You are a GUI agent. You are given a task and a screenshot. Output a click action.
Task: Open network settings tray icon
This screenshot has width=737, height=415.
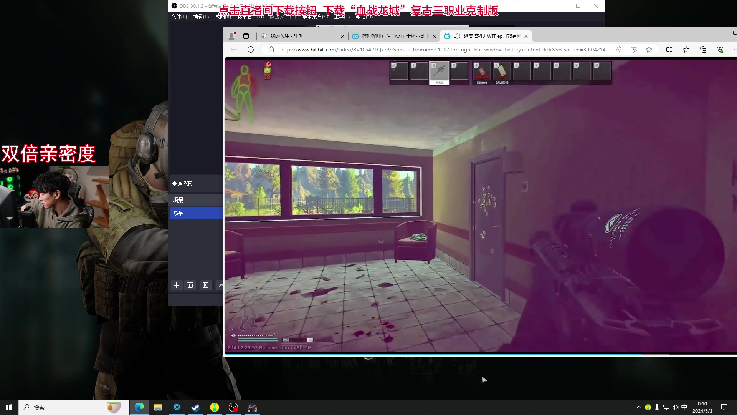pos(666,407)
